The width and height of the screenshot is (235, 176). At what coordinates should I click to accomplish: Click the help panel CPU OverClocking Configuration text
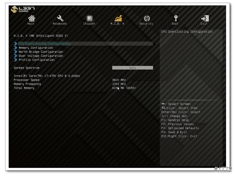coord(187,32)
